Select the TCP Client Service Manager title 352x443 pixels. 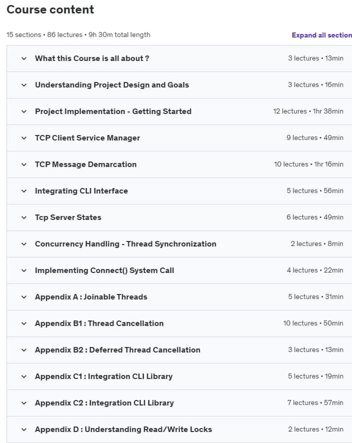[87, 138]
